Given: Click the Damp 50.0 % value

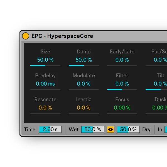Looking at the screenshot, I should 84,60.
